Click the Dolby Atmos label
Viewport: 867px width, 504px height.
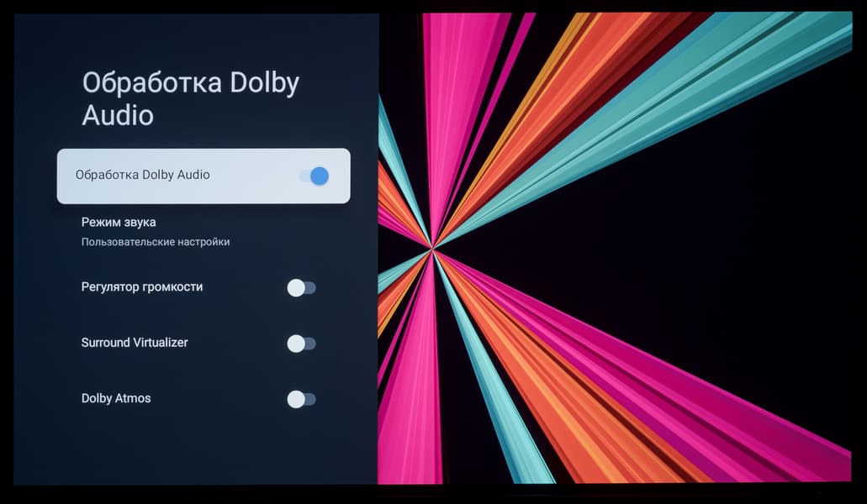(116, 398)
